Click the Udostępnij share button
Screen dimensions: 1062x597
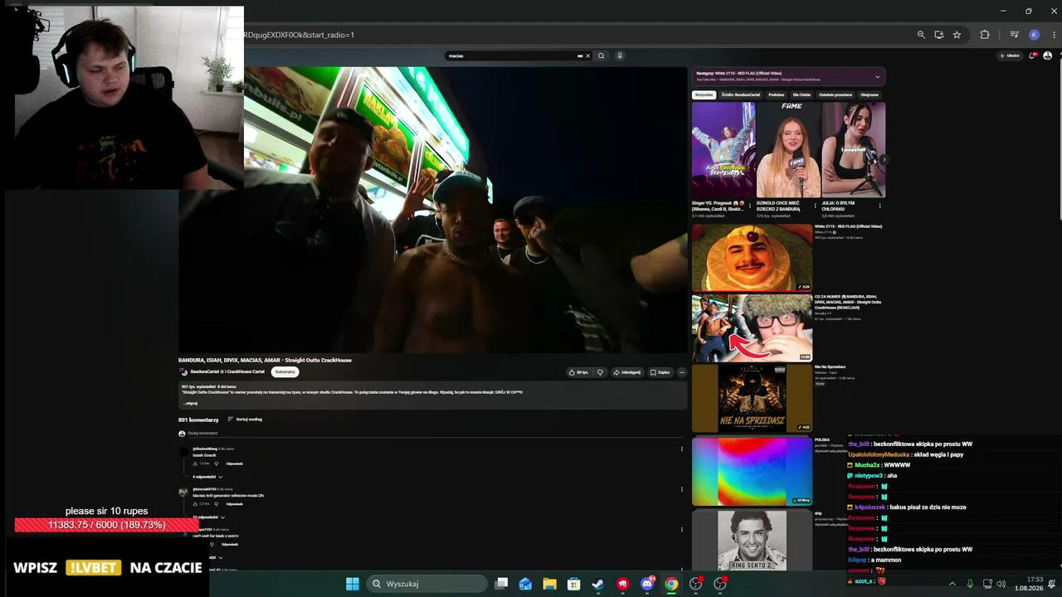(627, 372)
